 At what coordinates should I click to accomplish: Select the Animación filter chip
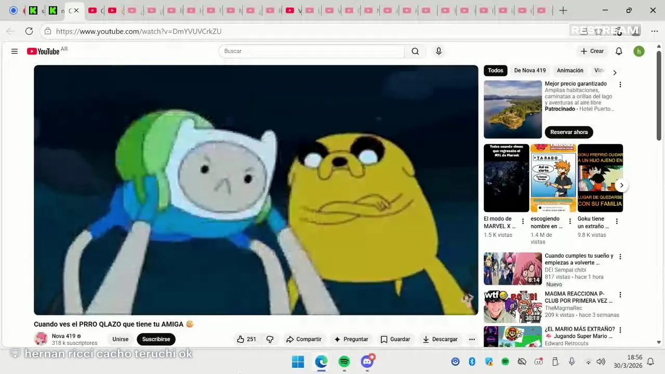tap(570, 71)
